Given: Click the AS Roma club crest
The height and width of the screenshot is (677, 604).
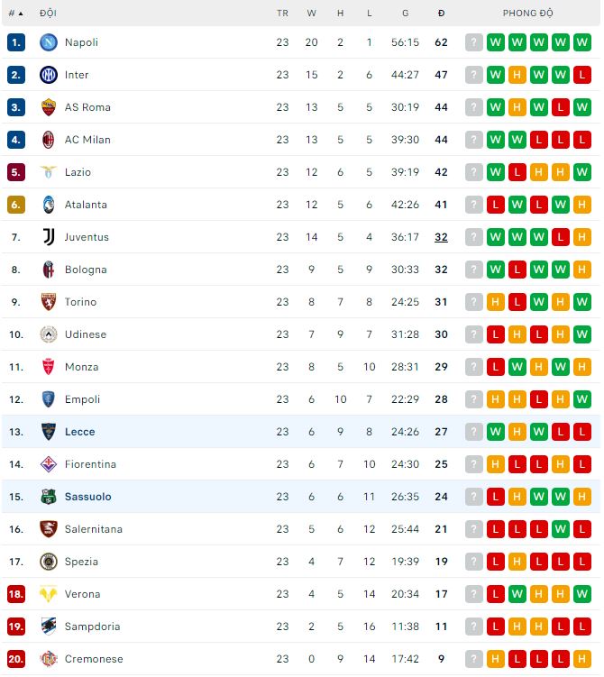Looking at the screenshot, I should 48,107.
